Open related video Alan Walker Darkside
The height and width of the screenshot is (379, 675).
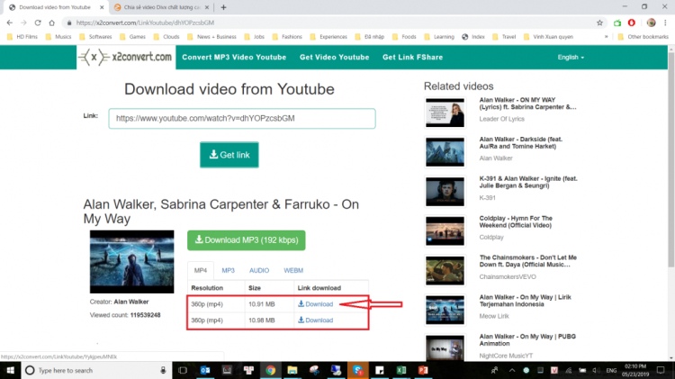coord(521,142)
